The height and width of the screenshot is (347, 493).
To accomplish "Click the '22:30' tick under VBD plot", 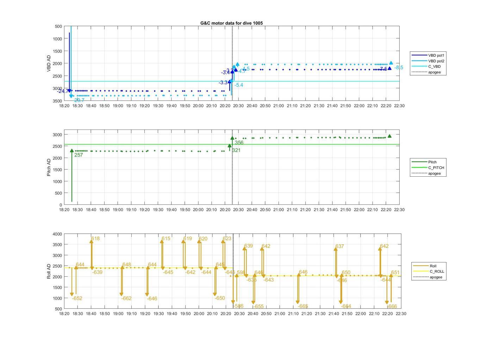I will 399,106.
